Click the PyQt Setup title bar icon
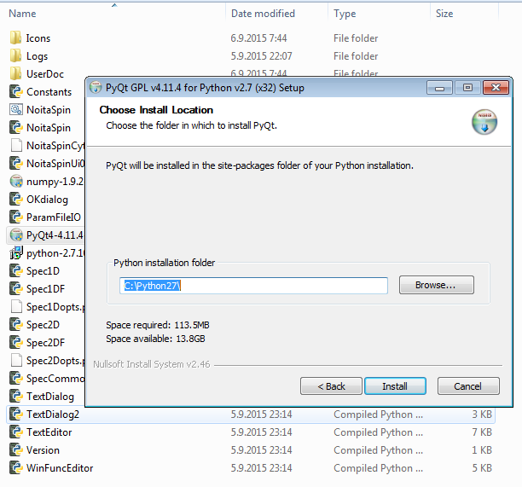Screen dimensions: 522x487 coord(96,88)
